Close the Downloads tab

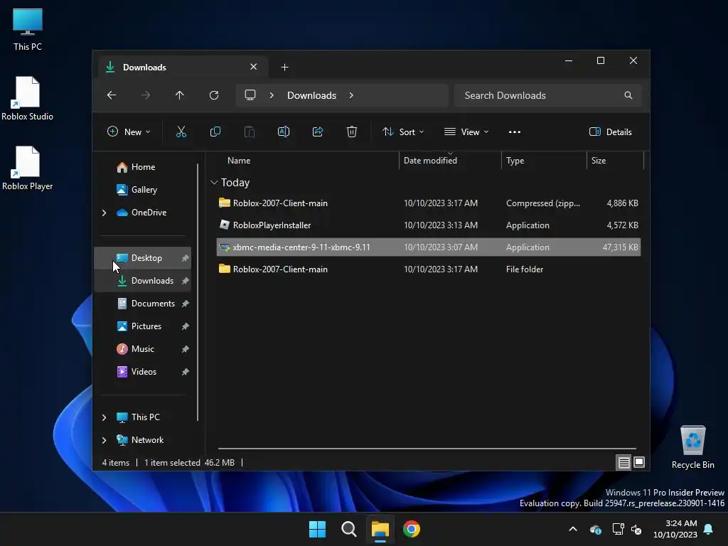click(254, 67)
